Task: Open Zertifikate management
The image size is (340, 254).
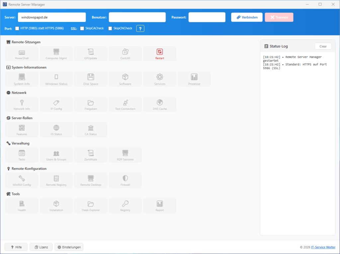Action: pos(91,155)
